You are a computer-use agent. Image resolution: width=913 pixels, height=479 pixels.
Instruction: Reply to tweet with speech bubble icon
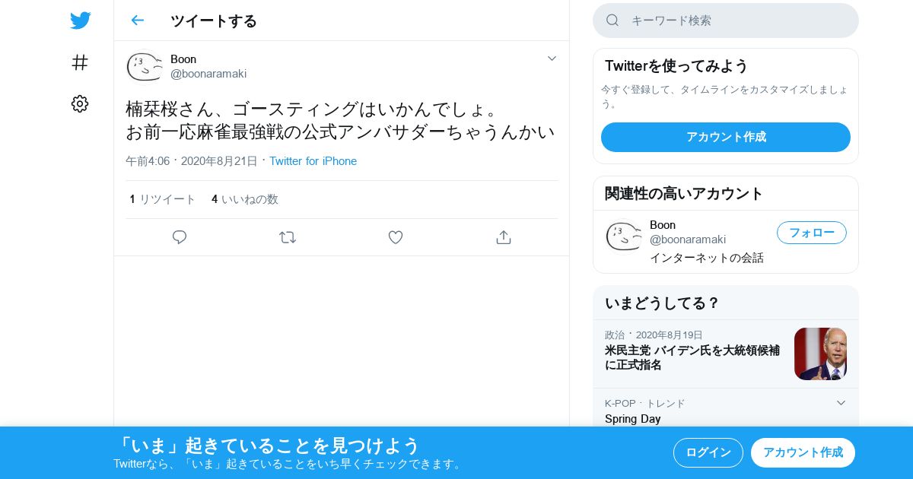[180, 237]
